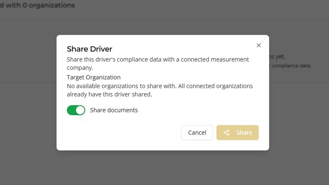
Task: Click the 'with 0 organizations' background heading
Action: [37, 5]
